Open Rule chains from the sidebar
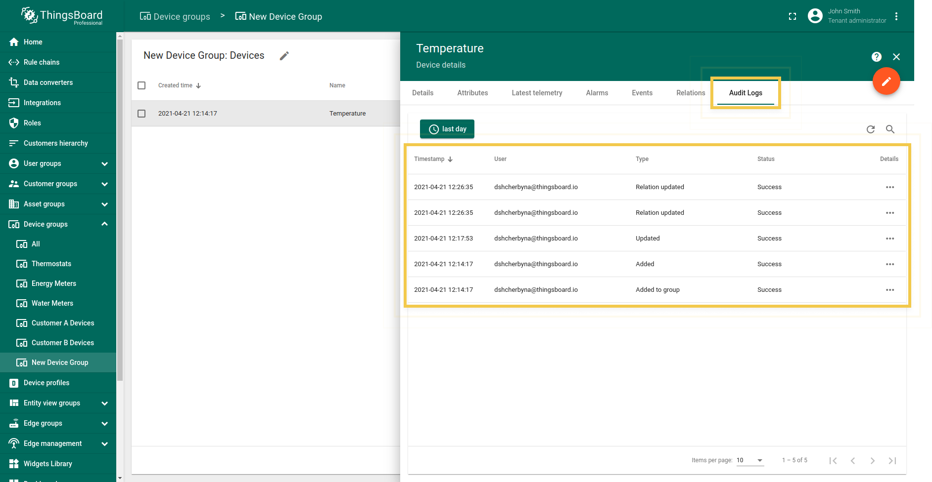 [x=42, y=62]
